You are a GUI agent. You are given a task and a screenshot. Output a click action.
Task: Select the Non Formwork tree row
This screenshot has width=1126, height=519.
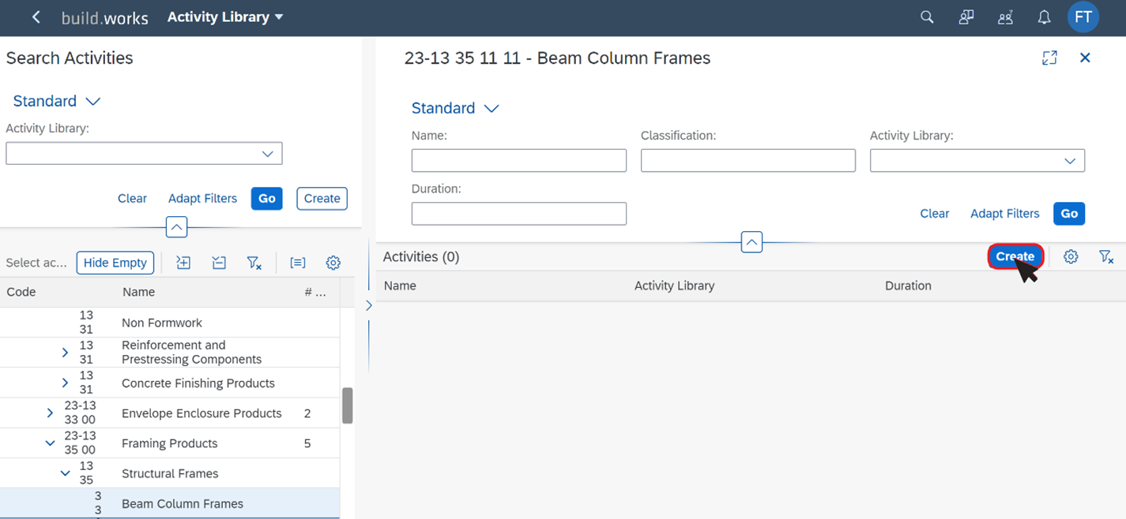(x=170, y=323)
